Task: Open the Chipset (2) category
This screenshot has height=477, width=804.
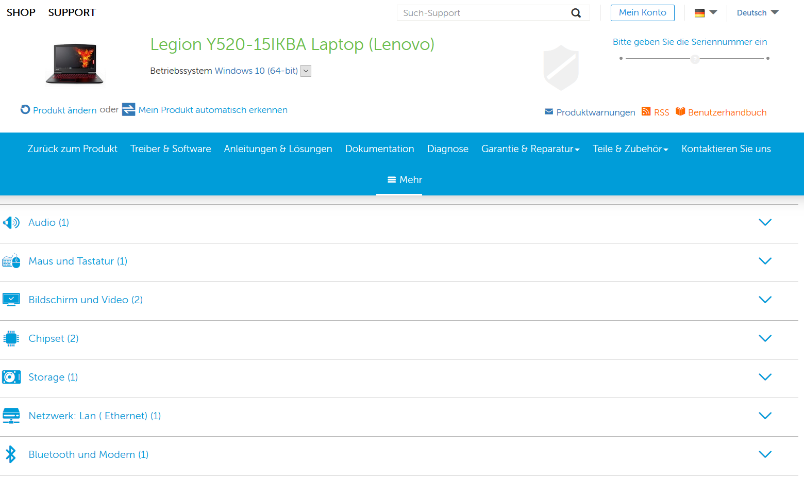Action: point(54,338)
